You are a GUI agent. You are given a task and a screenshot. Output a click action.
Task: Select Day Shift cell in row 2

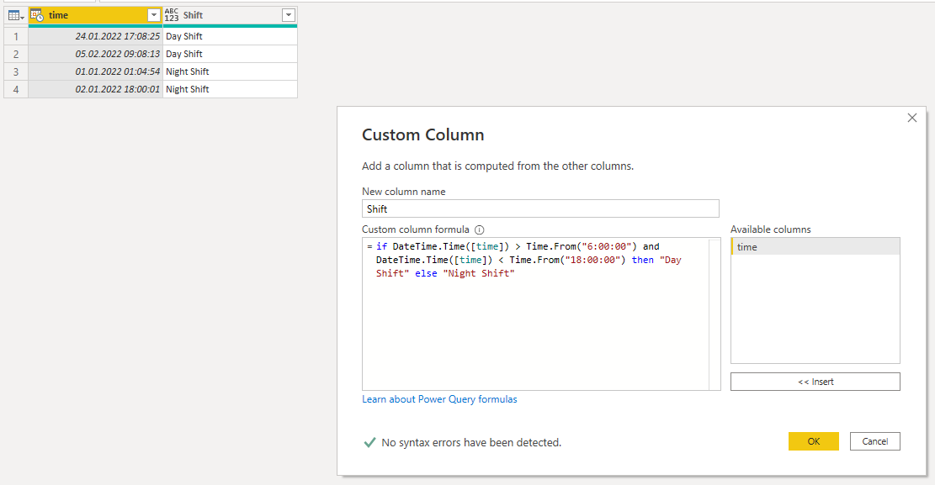click(x=230, y=54)
